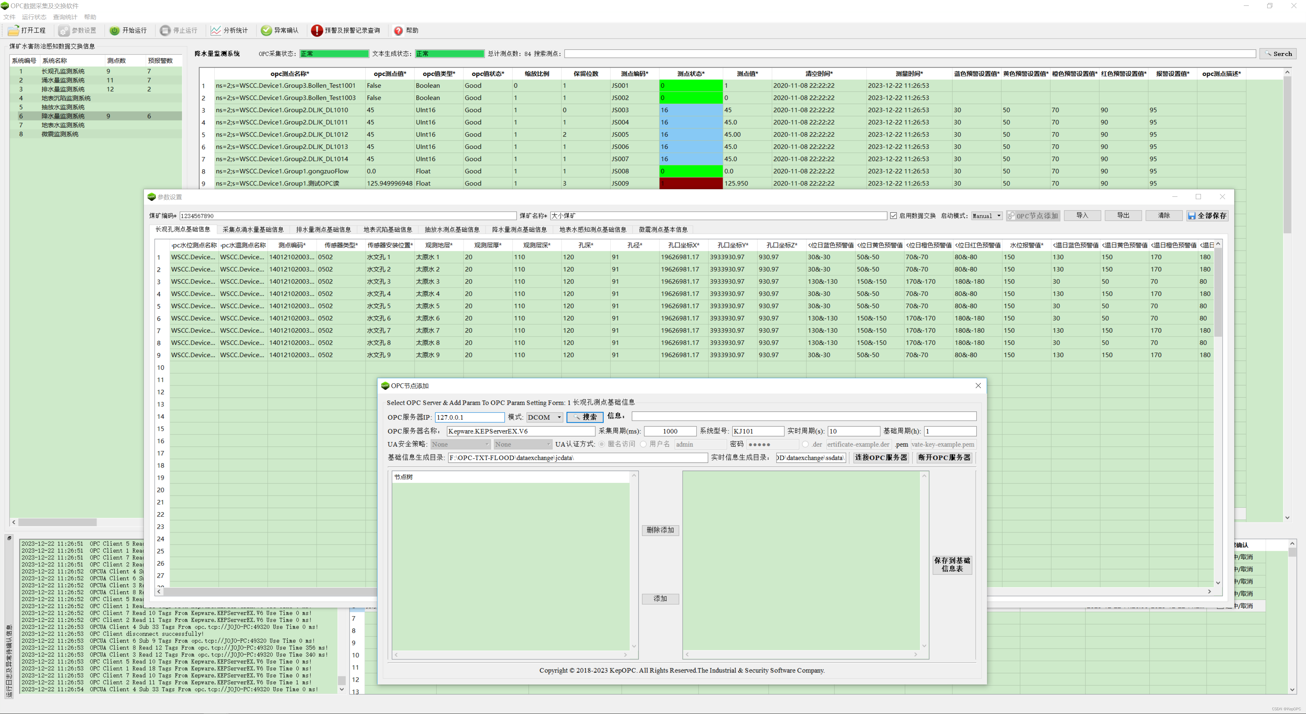Click the 导入 button
Viewport: 1306px width, 714px height.
click(x=1083, y=216)
